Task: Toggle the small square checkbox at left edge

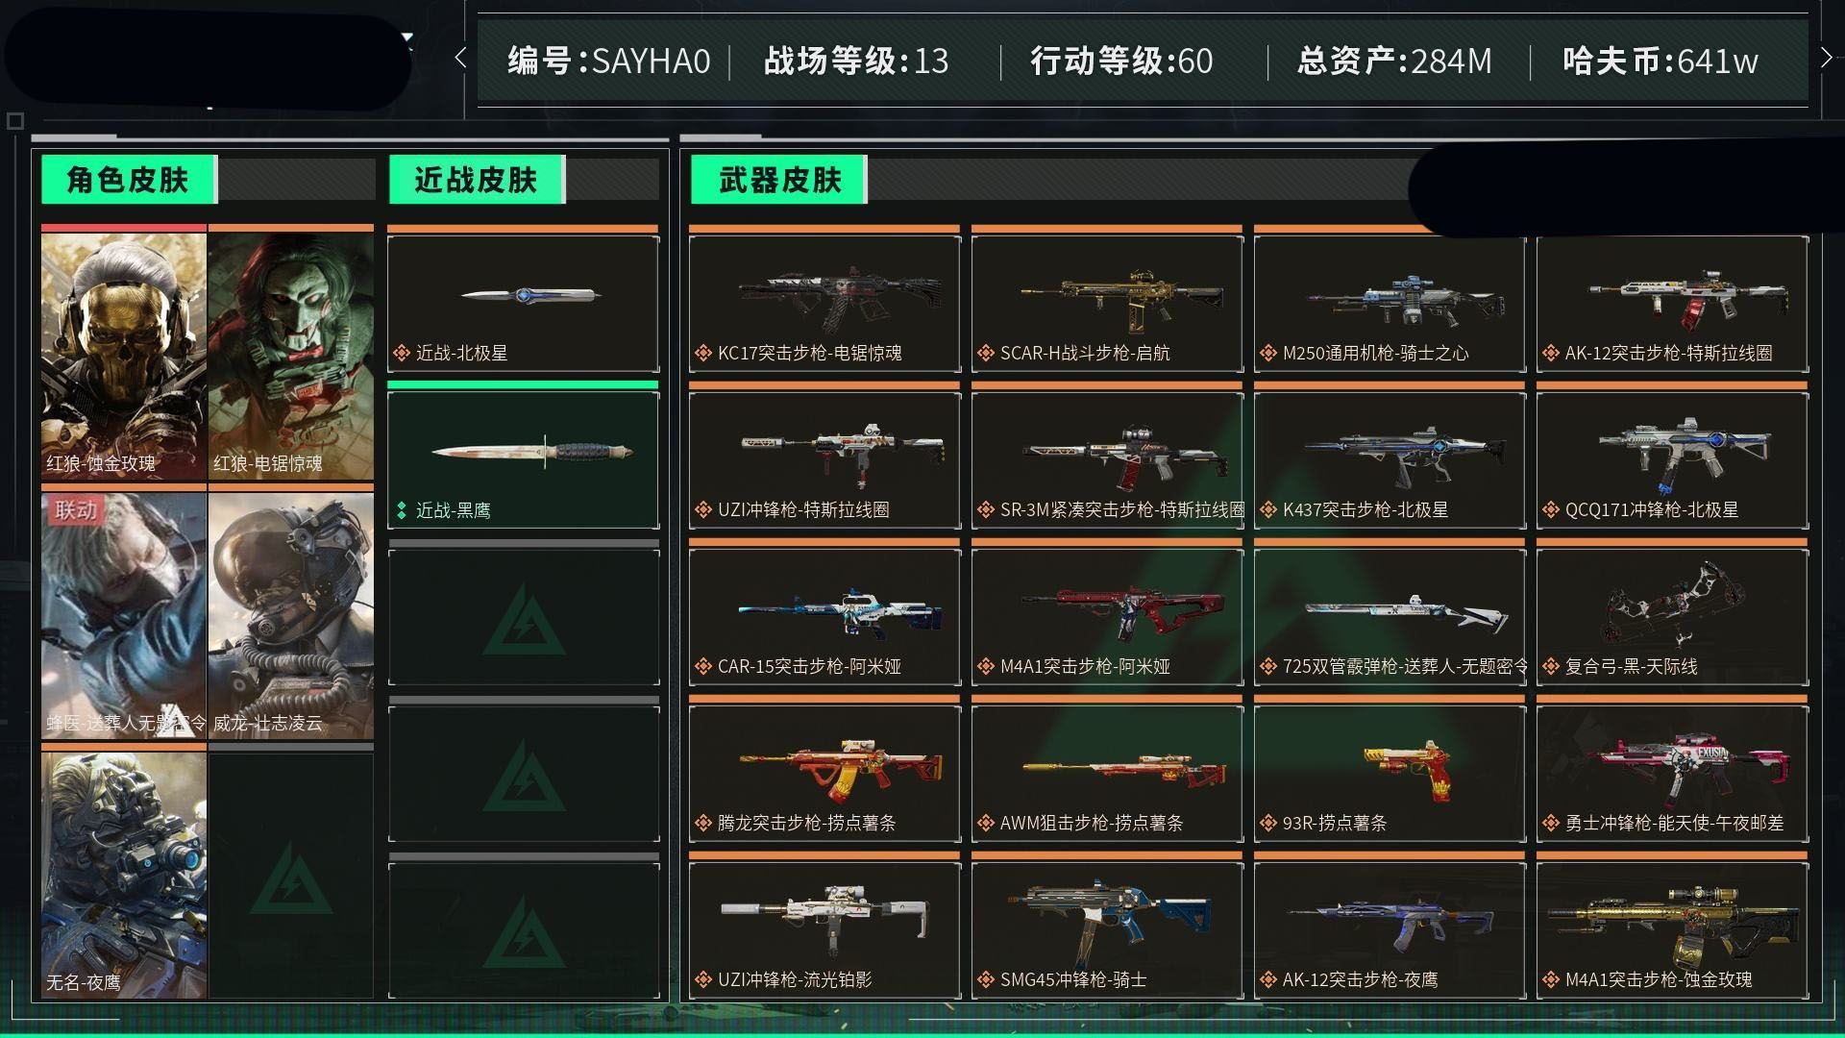Action: (x=14, y=121)
